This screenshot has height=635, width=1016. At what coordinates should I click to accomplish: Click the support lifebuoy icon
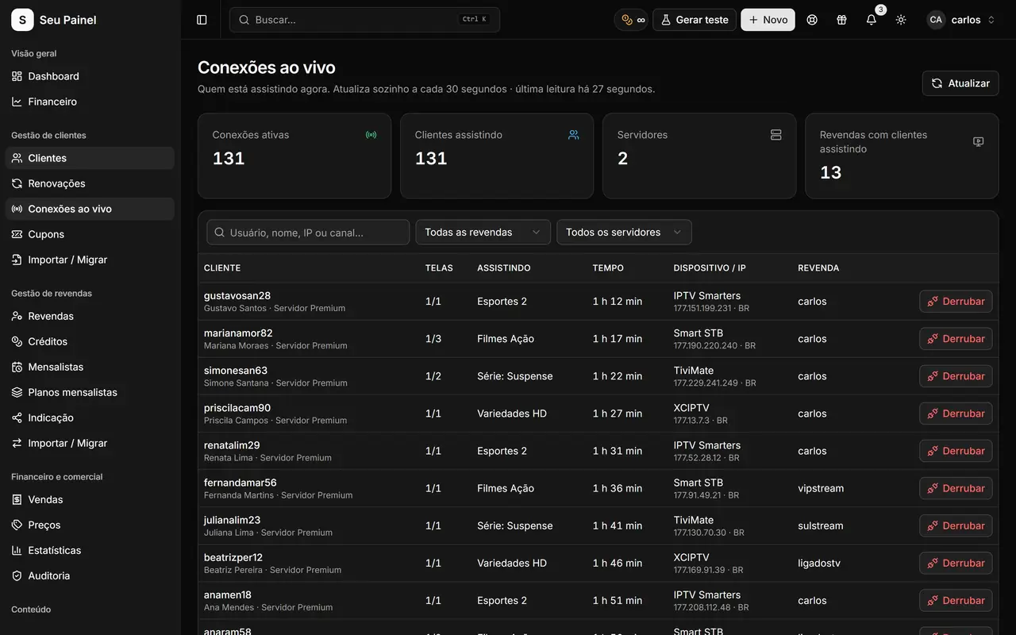pyautogui.click(x=812, y=20)
